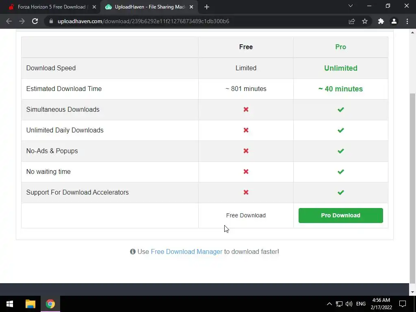Screen dimensions: 416x312
Task: Go back to the previous page
Action: coord(9,21)
